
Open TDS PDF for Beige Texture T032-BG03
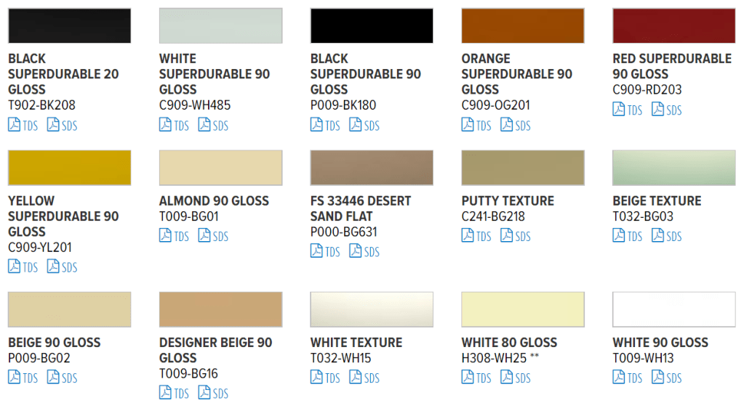click(628, 236)
